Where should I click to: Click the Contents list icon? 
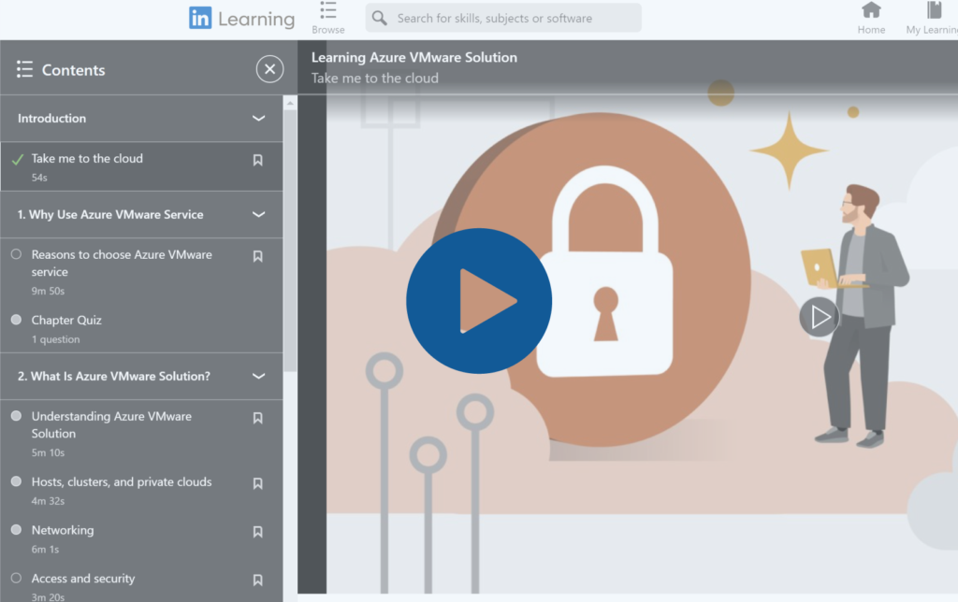pos(24,69)
